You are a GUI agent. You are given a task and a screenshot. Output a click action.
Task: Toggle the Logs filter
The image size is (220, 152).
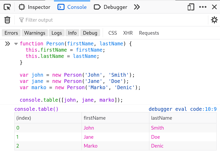(x=57, y=33)
